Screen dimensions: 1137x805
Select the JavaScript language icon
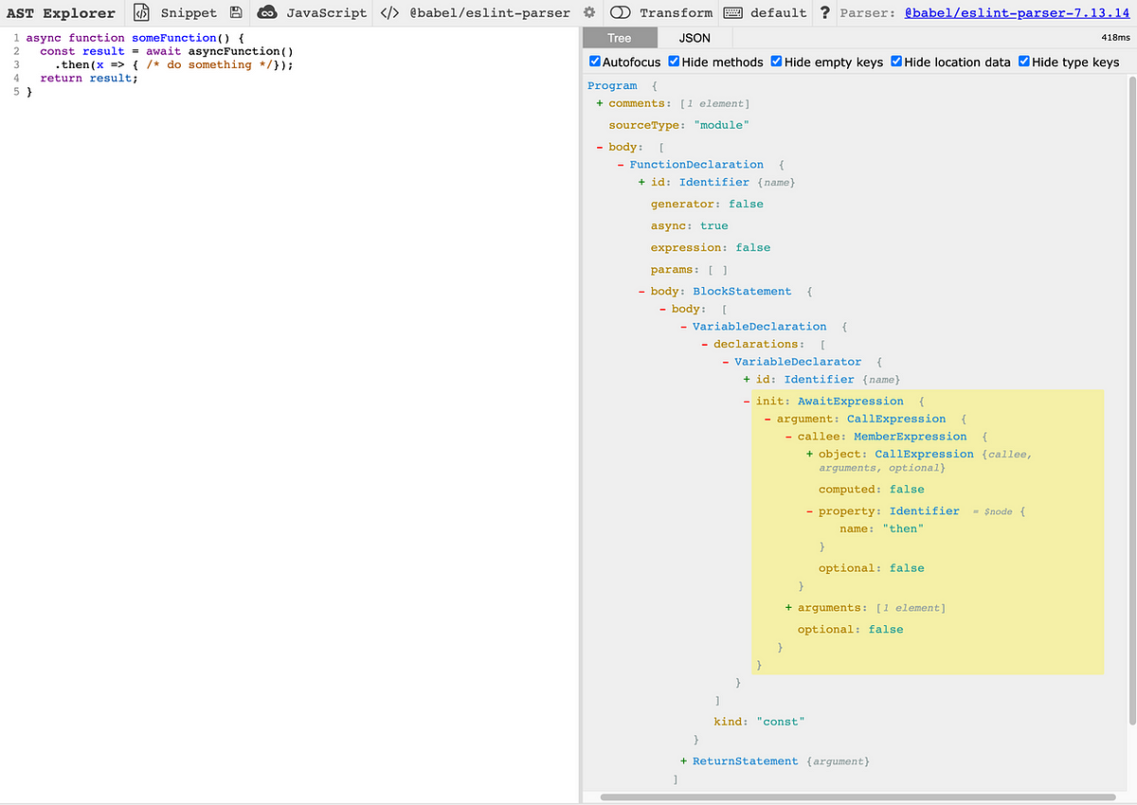click(268, 12)
